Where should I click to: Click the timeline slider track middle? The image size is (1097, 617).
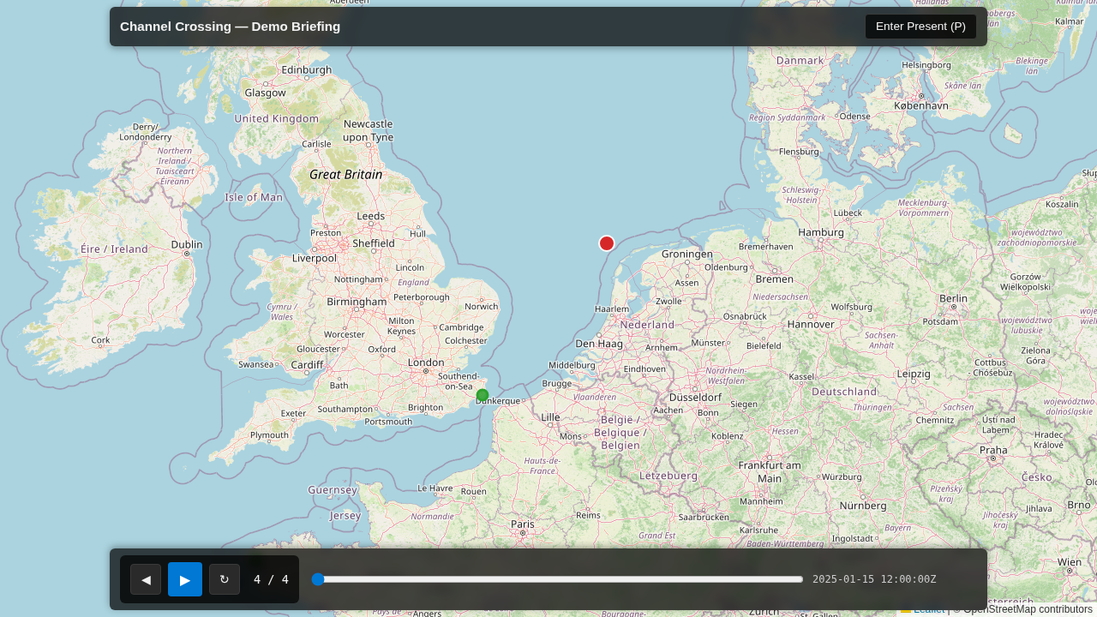pyautogui.click(x=557, y=579)
